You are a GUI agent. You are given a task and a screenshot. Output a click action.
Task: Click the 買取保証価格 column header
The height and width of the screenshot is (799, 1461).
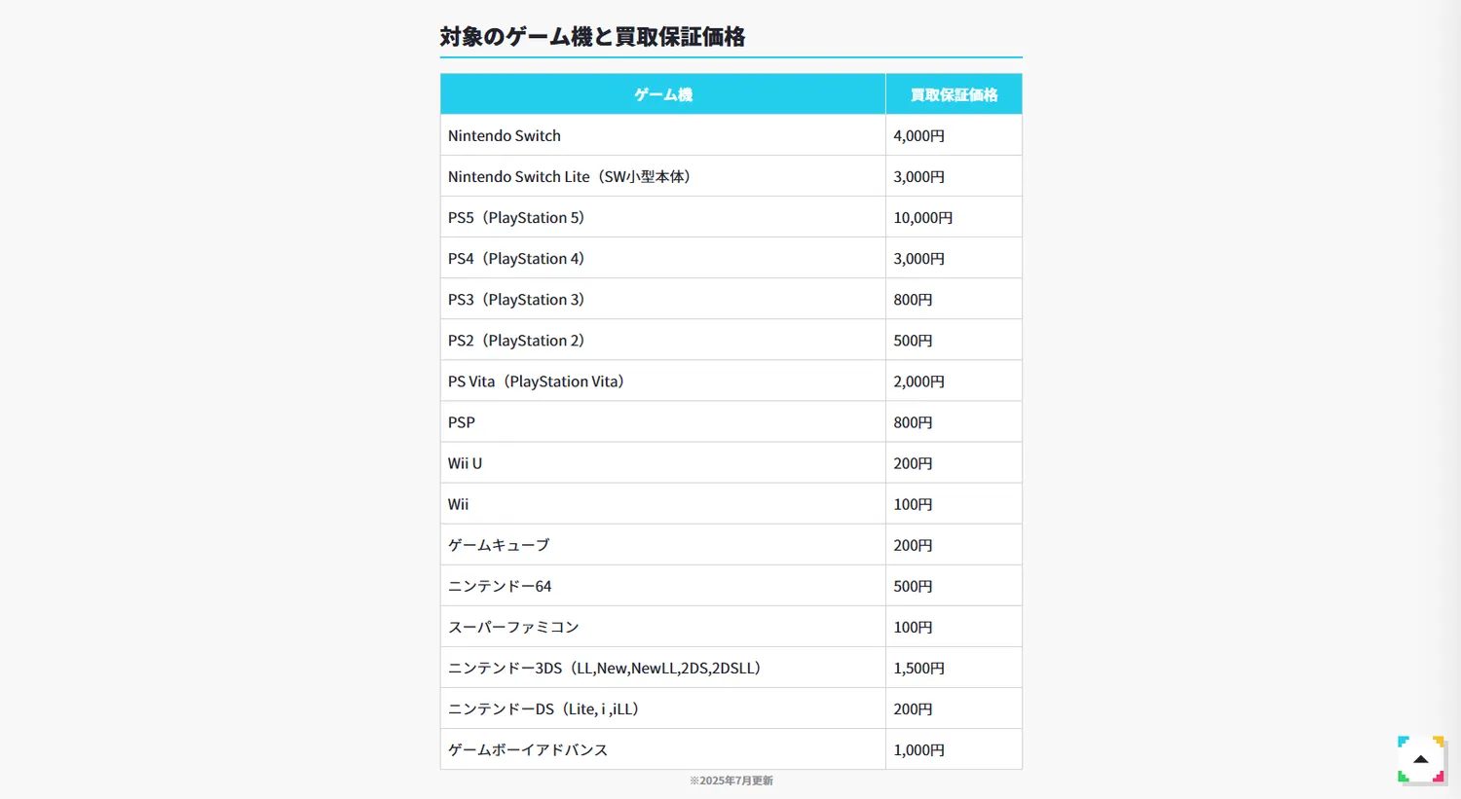click(954, 94)
